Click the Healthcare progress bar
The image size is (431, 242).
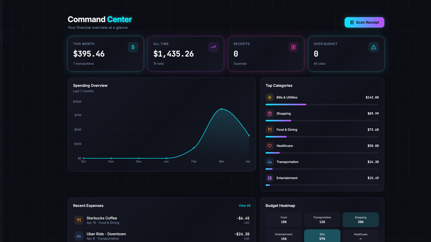(x=322, y=153)
